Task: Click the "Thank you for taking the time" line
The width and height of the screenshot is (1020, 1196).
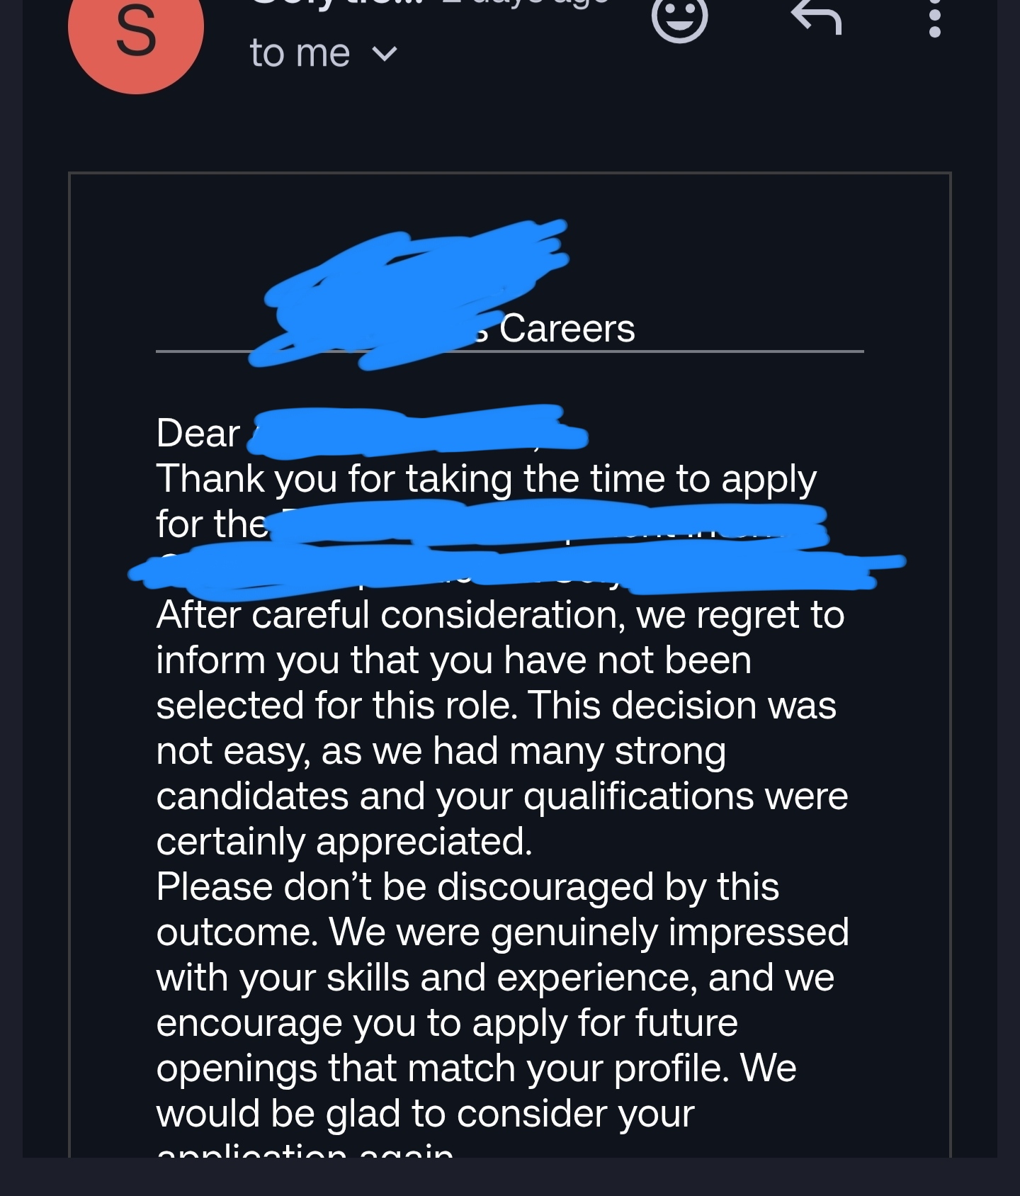Action: (486, 478)
